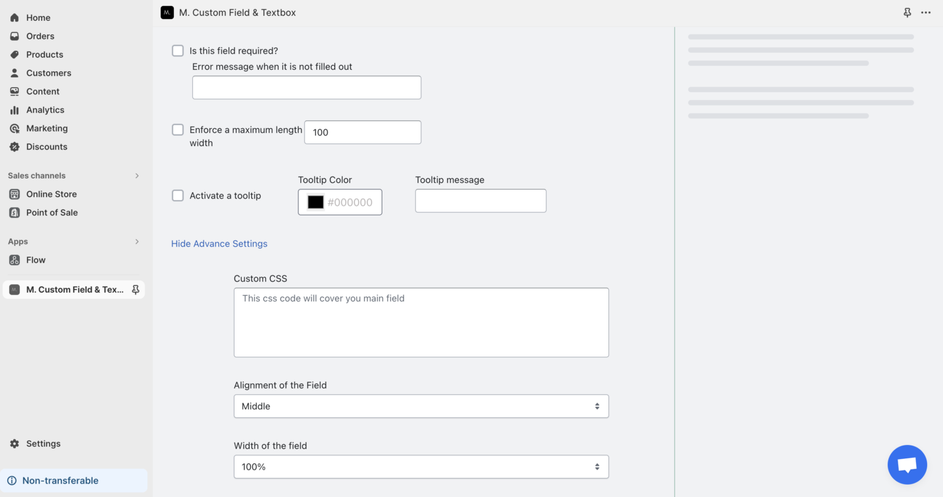Open the chat support bubble

pyautogui.click(x=907, y=464)
